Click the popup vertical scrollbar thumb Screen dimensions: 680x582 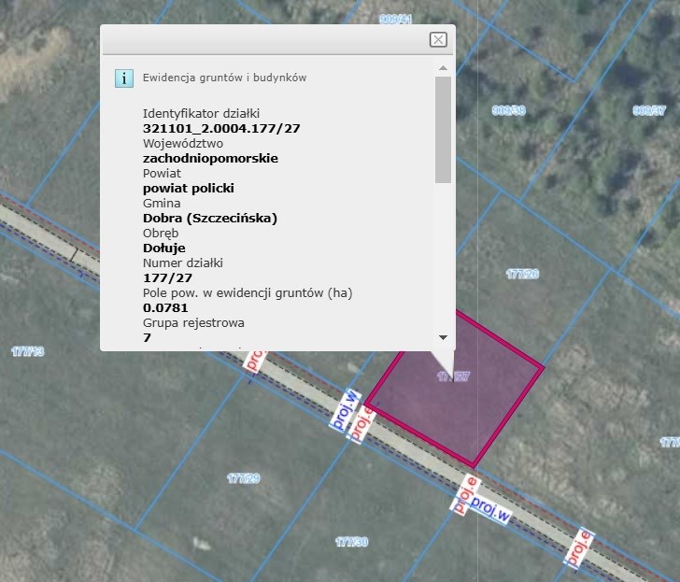443,129
